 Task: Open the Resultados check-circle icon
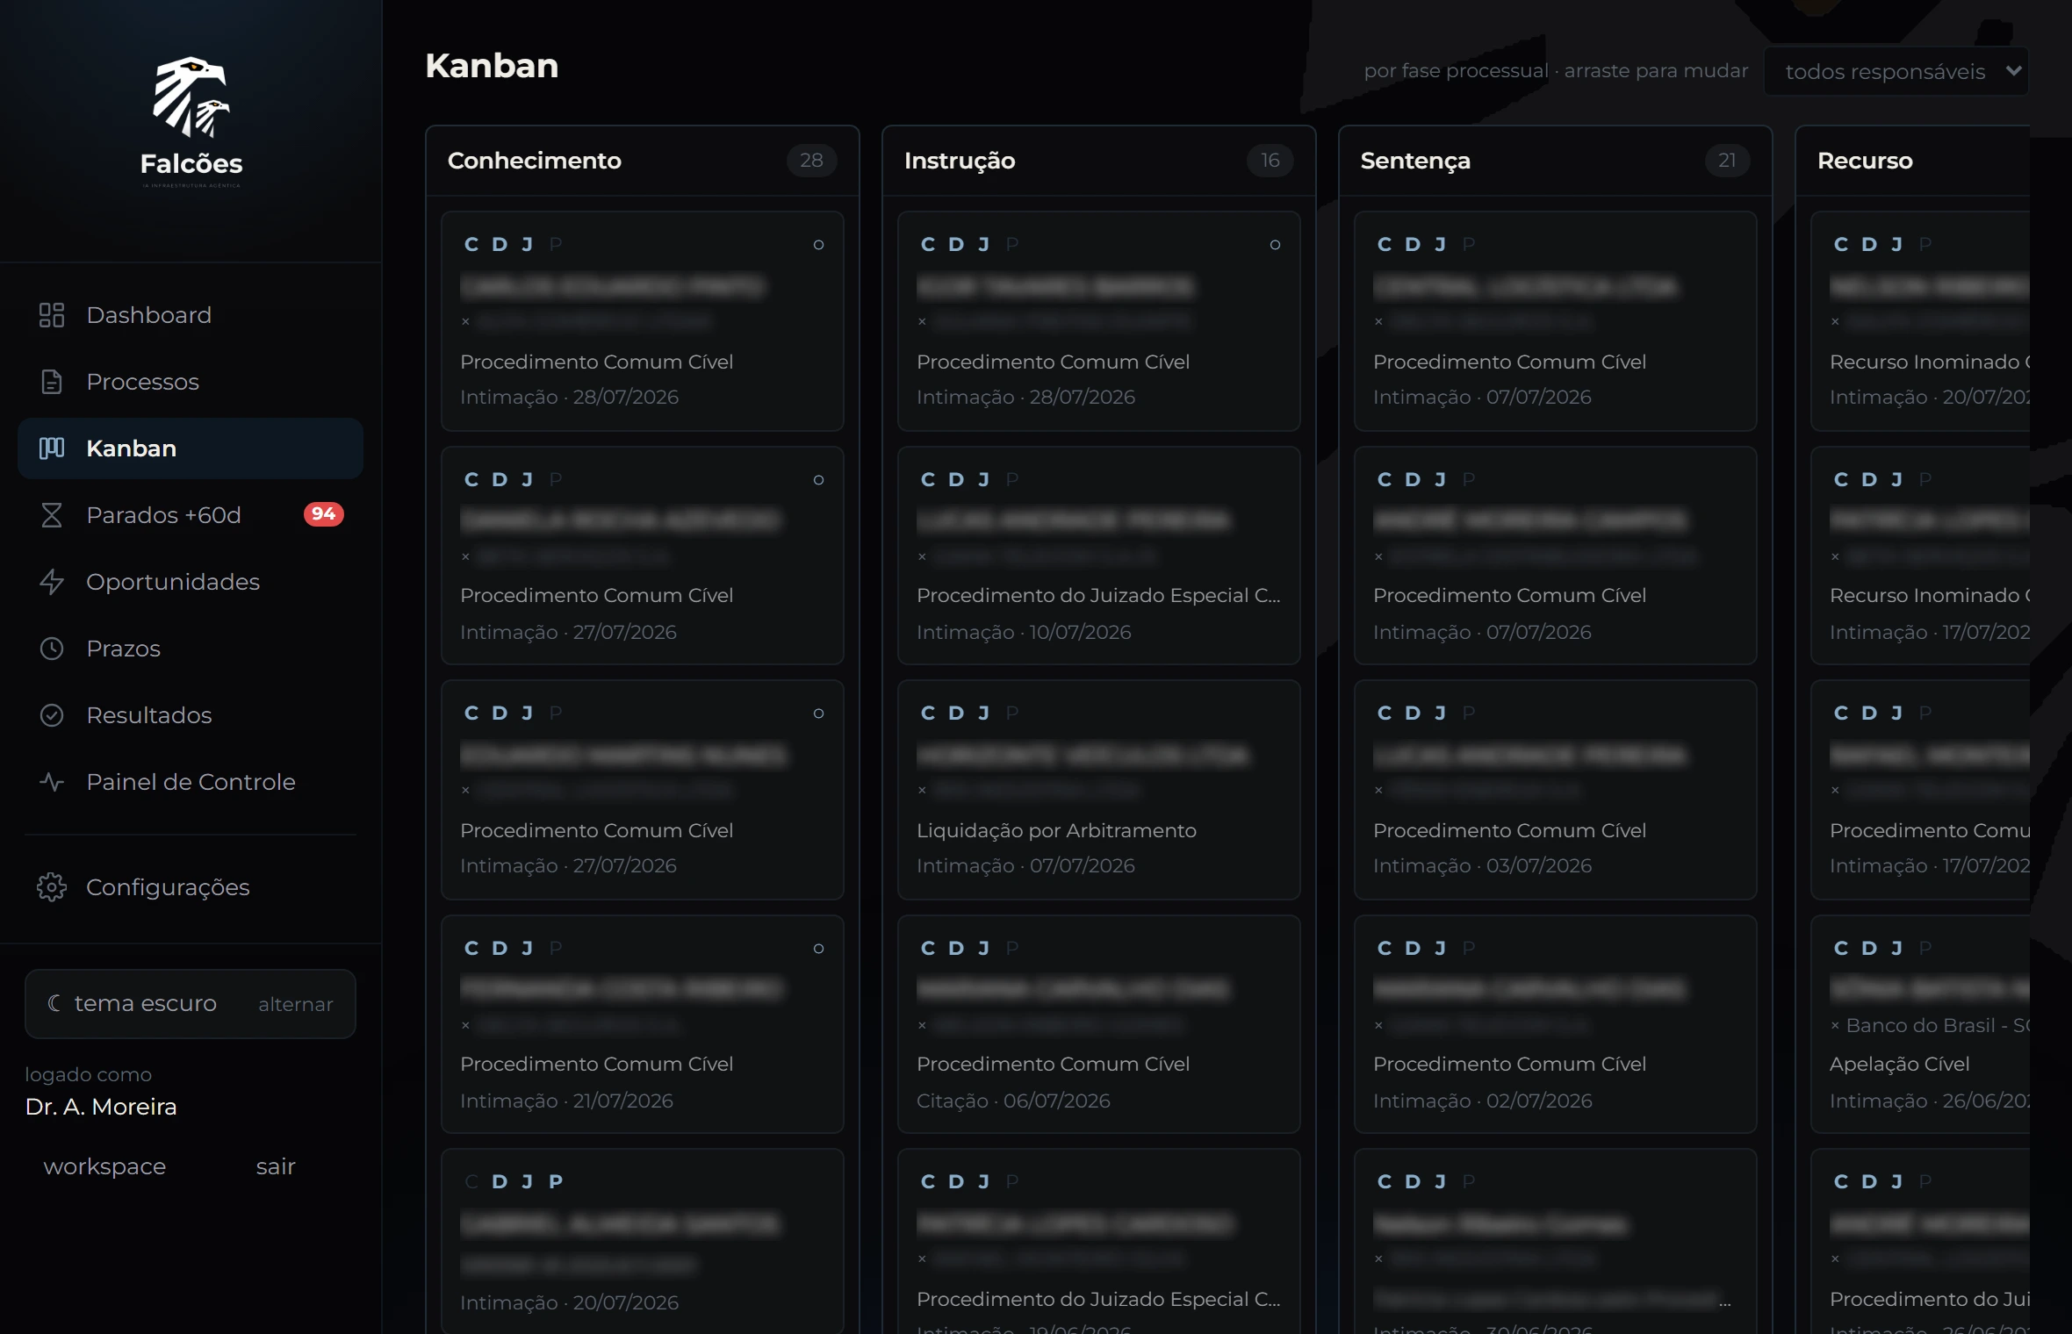[52, 715]
